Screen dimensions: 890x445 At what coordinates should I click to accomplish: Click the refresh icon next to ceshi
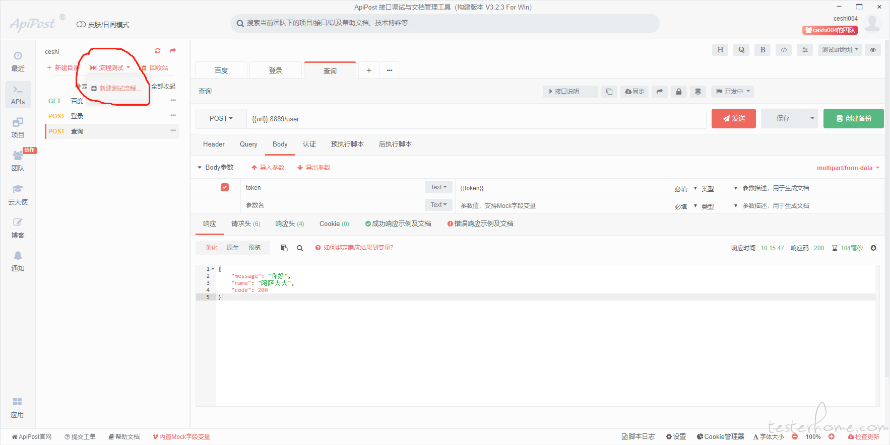point(158,51)
